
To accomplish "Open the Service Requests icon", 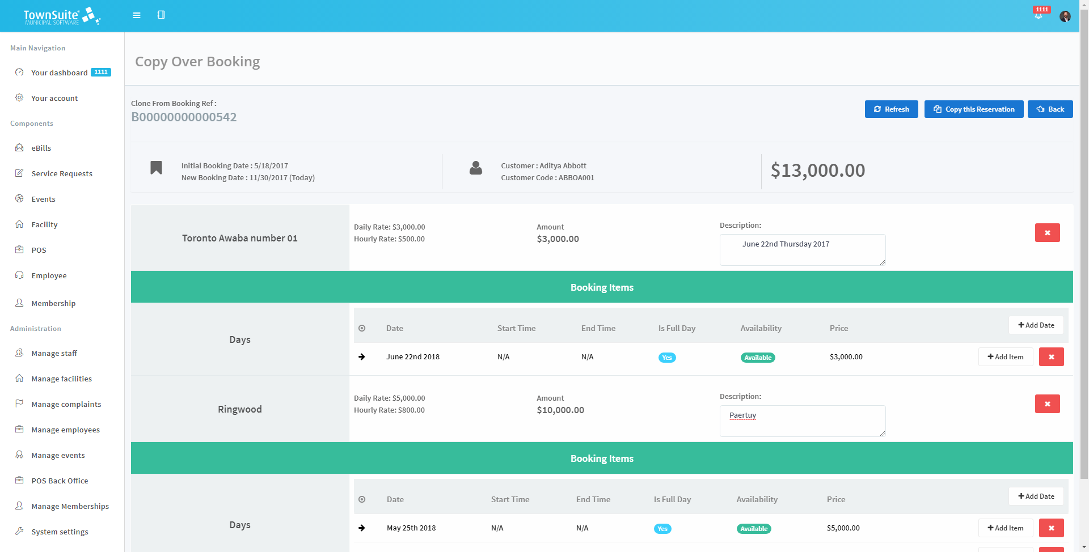I will click(x=19, y=173).
